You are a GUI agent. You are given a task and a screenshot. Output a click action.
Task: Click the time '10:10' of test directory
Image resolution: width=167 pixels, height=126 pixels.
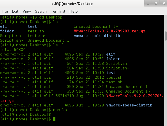pos(98,73)
